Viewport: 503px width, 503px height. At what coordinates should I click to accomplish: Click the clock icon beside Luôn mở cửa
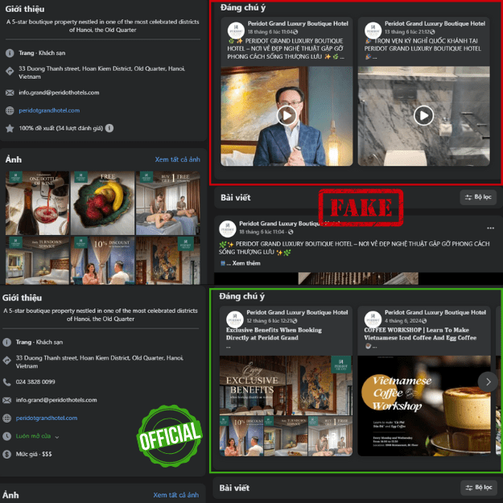coord(6,436)
